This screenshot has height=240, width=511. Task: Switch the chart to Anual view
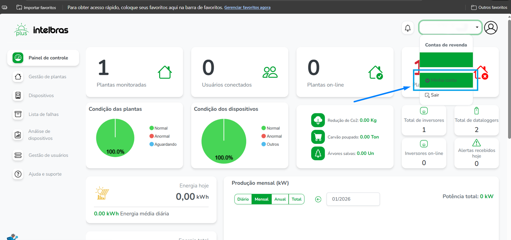pyautogui.click(x=280, y=199)
